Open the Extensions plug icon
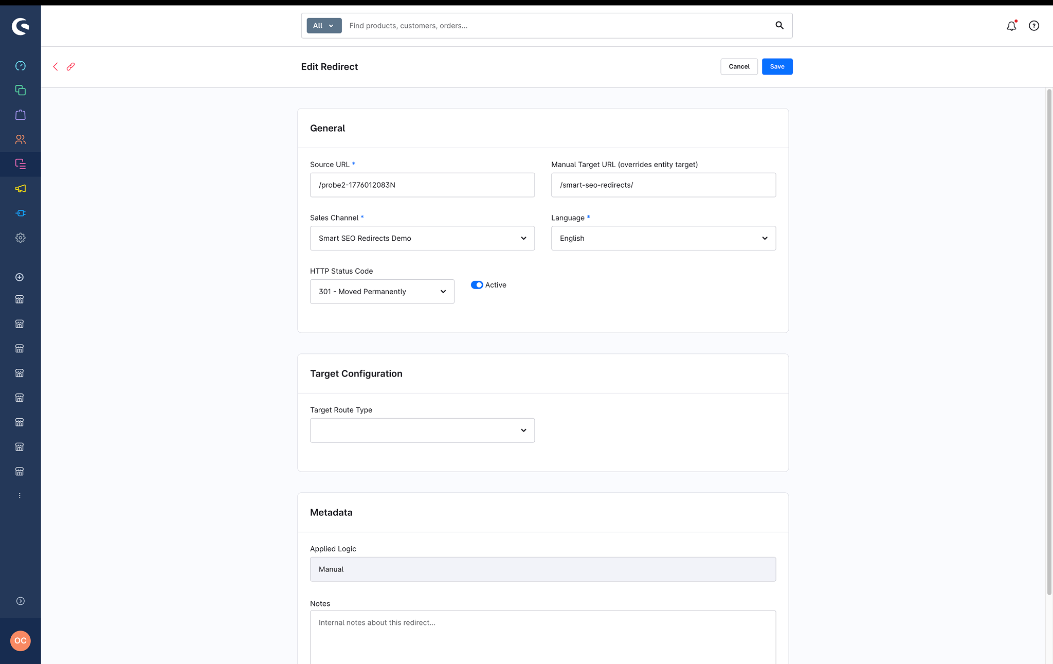This screenshot has width=1053, height=664. (x=21, y=213)
